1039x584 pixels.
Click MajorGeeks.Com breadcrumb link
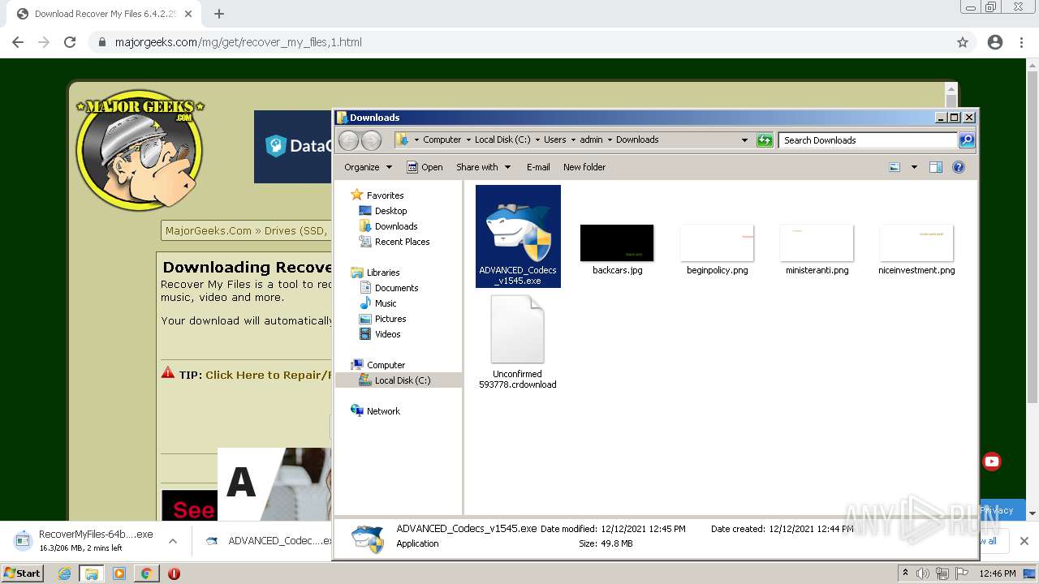click(209, 231)
